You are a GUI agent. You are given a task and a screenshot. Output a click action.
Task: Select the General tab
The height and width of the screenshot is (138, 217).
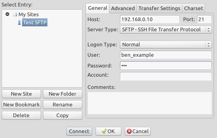pos(98,8)
